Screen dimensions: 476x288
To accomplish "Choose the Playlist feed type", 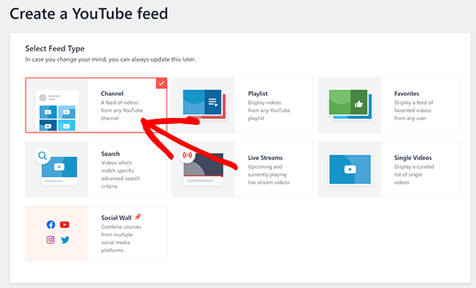I will [x=243, y=105].
